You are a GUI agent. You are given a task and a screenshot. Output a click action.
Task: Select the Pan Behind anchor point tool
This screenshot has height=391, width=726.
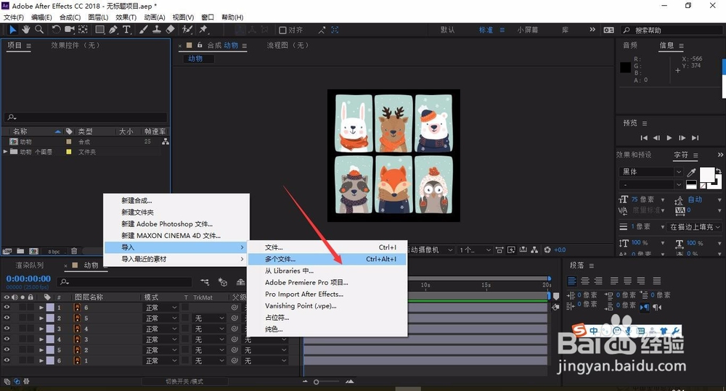83,30
